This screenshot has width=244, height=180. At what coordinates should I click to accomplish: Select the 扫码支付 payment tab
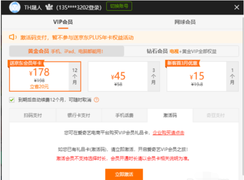[33, 115]
